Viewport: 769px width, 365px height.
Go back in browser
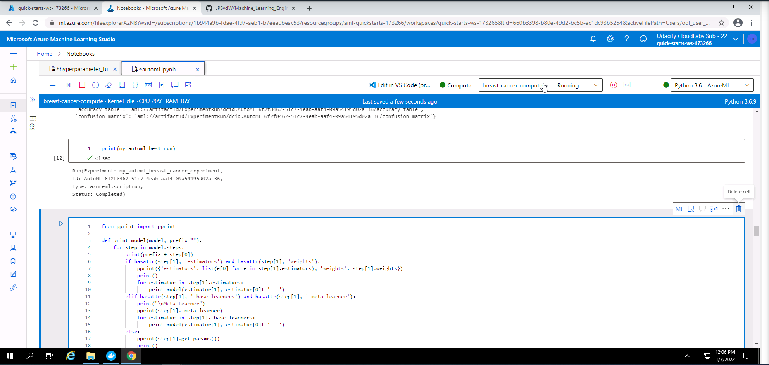(x=9, y=23)
